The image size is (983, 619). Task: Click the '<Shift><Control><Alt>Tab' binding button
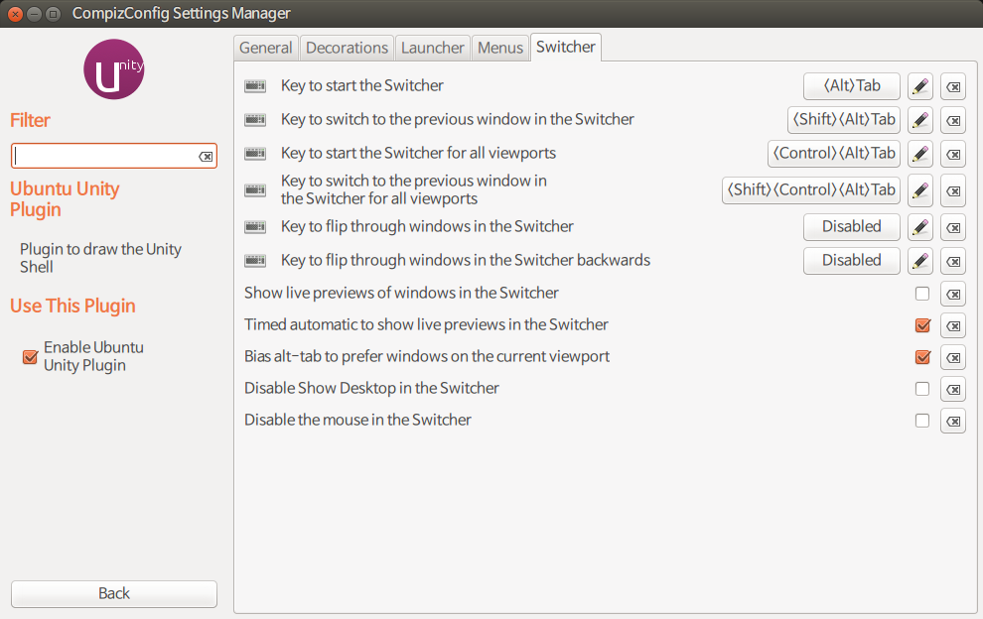[x=811, y=190]
